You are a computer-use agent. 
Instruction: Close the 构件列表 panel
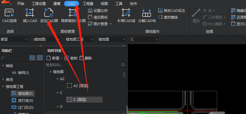coord(124,46)
